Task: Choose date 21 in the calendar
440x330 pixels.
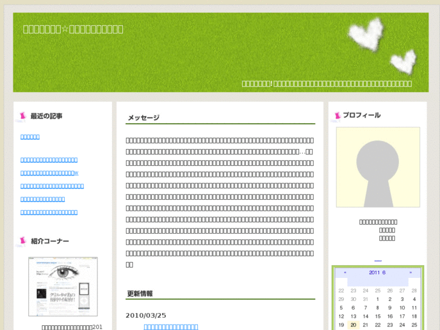Action: 366,325
